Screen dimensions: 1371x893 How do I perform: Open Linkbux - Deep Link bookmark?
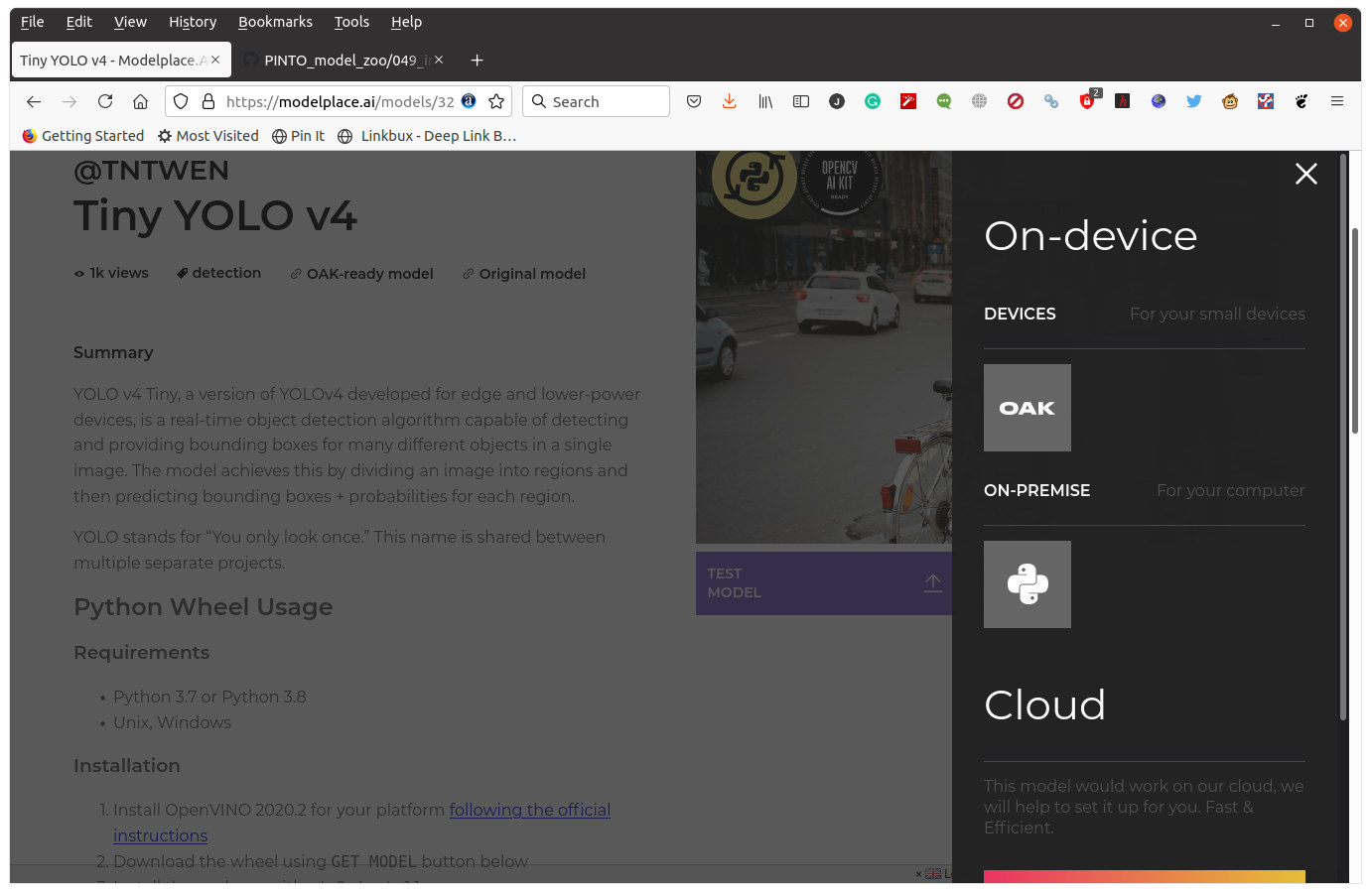427,136
